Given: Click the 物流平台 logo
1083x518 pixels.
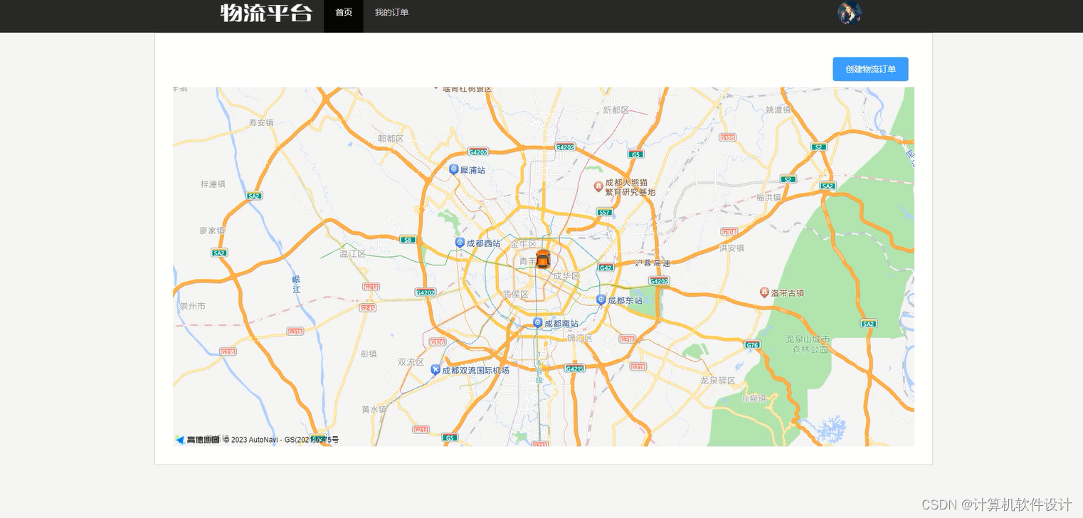Looking at the screenshot, I should [266, 13].
